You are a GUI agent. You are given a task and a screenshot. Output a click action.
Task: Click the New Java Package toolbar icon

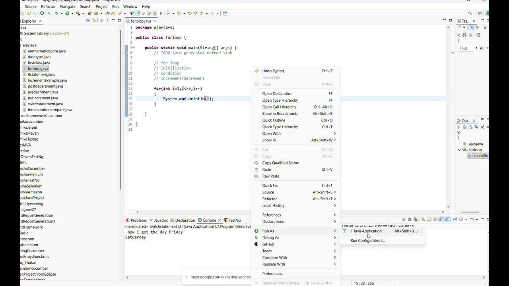[x=90, y=13]
